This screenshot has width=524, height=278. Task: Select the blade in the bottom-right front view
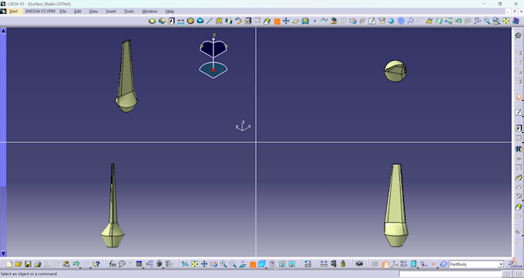pos(396,205)
